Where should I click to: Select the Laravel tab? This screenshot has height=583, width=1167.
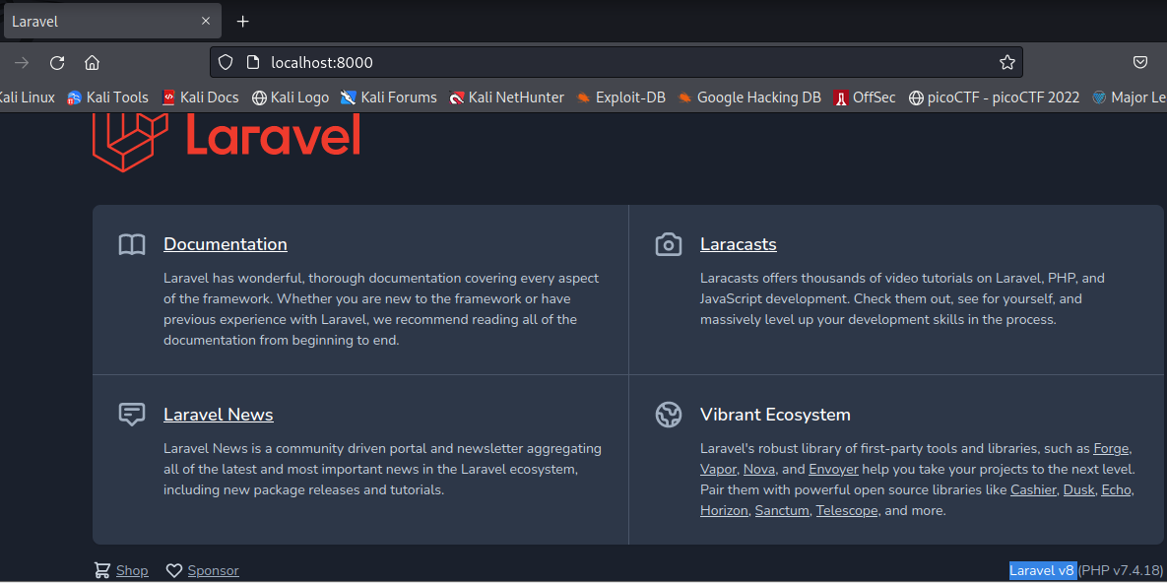click(112, 22)
